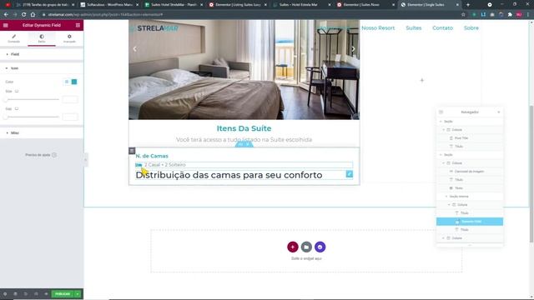Open global color picker for icon Color
The width and height of the screenshot is (534, 300).
point(67,82)
